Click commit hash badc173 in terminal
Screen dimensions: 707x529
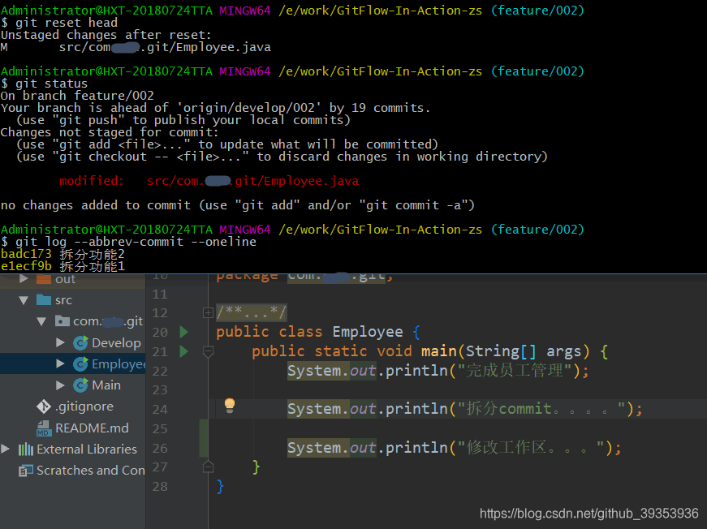(26, 254)
